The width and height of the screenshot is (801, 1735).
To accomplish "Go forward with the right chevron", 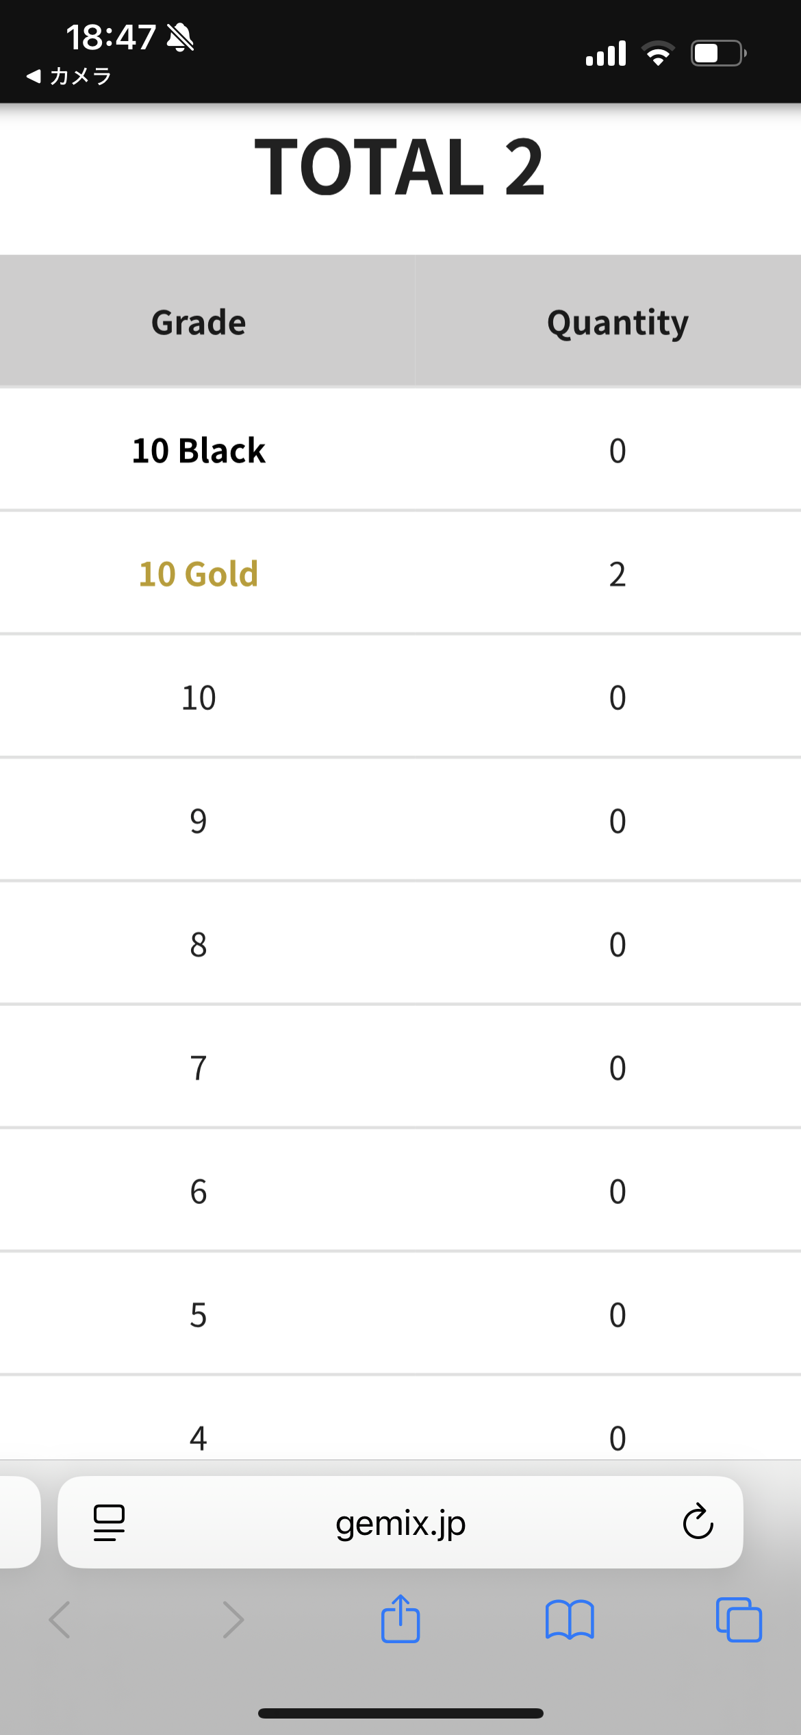I will 233,1620.
